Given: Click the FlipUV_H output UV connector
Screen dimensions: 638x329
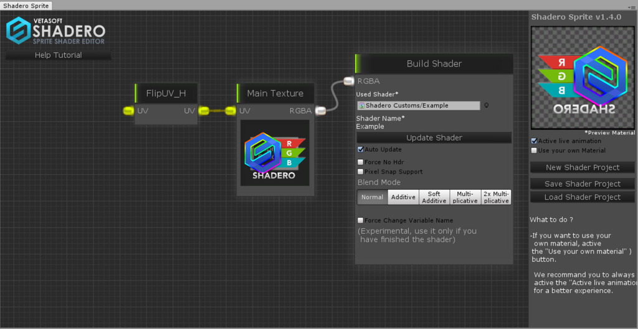Looking at the screenshot, I should (204, 111).
